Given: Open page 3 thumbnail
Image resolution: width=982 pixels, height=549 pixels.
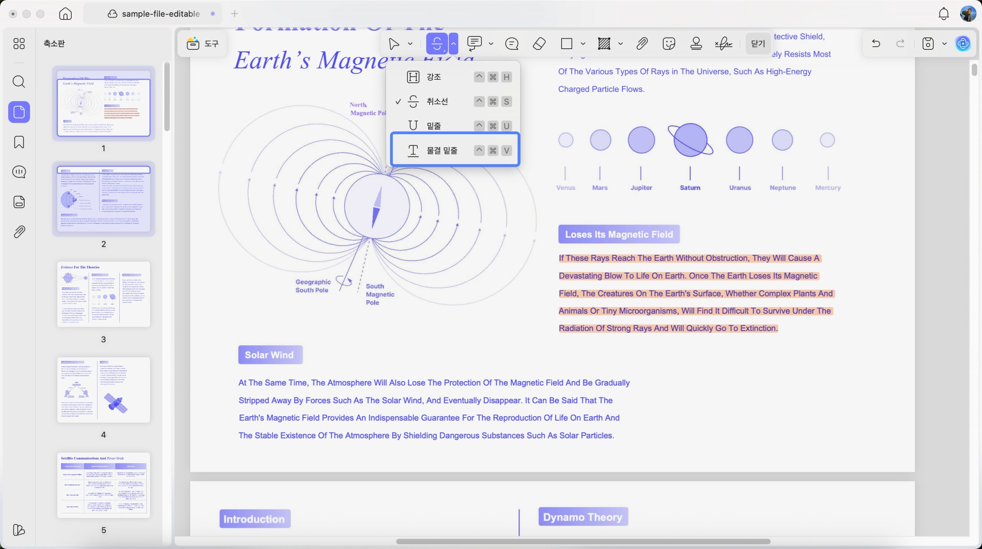Looking at the screenshot, I should (x=104, y=294).
